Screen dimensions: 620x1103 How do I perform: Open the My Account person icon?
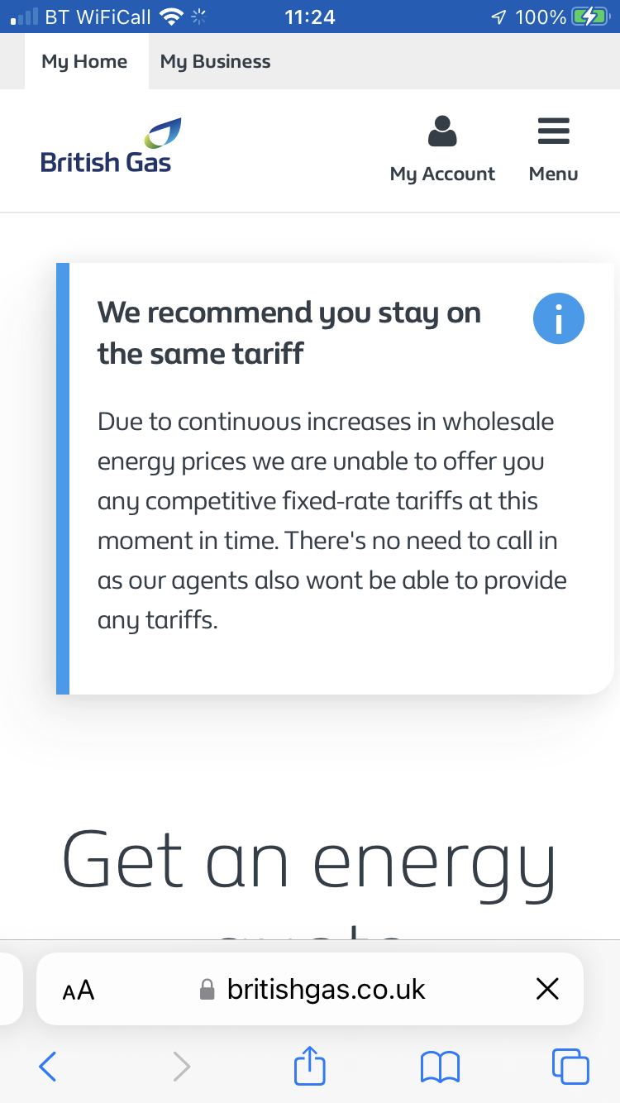pyautogui.click(x=442, y=132)
